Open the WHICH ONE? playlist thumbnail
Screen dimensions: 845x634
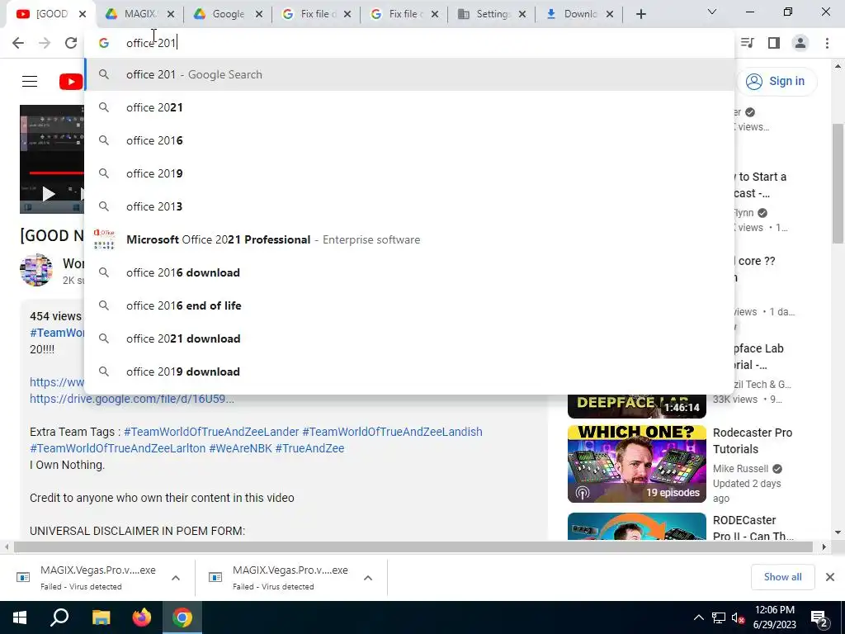click(x=637, y=464)
